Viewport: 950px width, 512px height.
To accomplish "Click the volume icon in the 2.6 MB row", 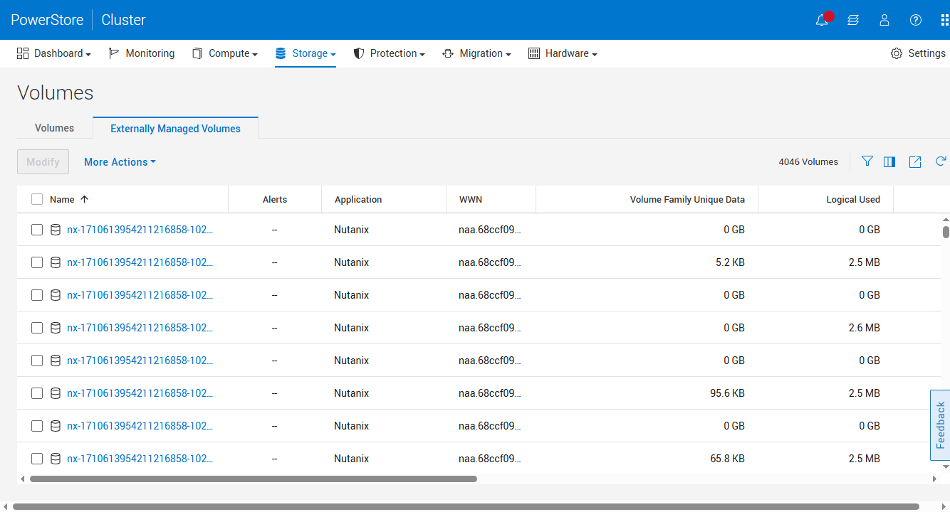I will [x=56, y=328].
